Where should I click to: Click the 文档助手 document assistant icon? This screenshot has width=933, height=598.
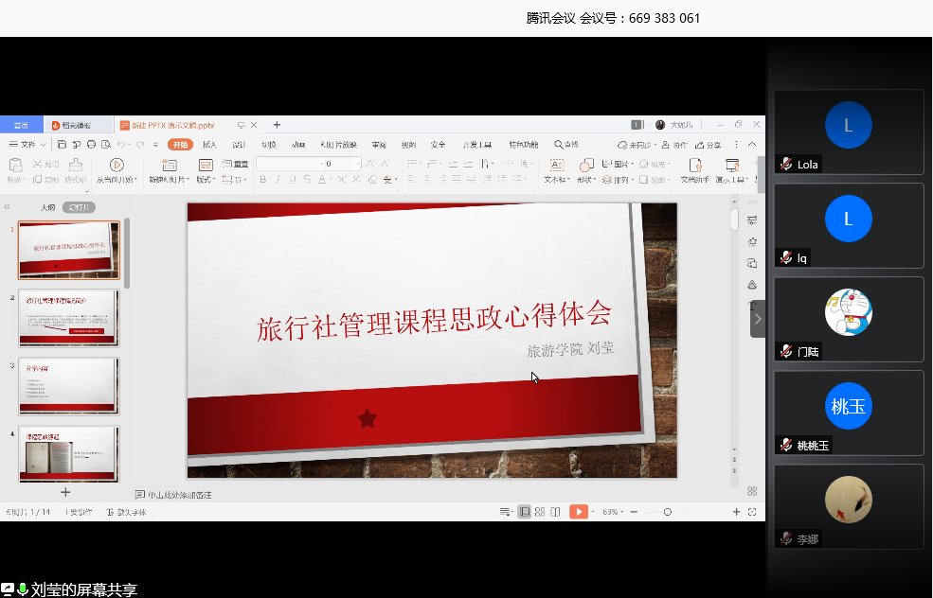click(693, 165)
